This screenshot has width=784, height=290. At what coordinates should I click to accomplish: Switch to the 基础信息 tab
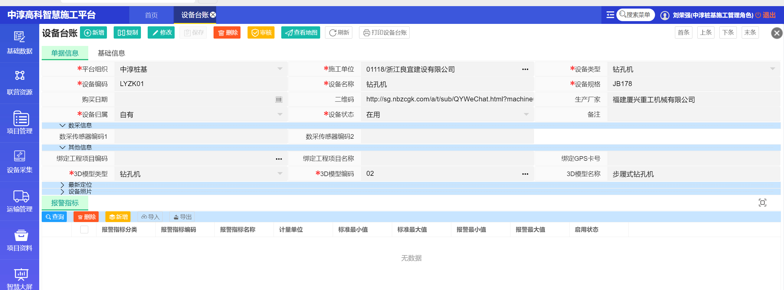111,53
